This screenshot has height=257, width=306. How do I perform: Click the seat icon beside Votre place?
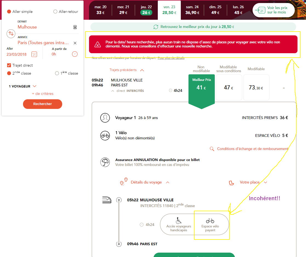(x=231, y=183)
